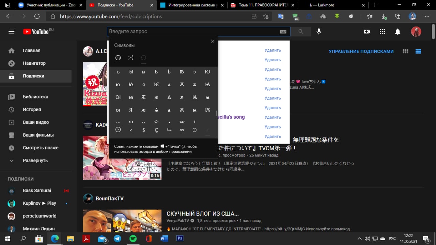The height and width of the screenshot is (245, 436).
Task: Open Spotify from the taskbar
Action: pos(133,239)
